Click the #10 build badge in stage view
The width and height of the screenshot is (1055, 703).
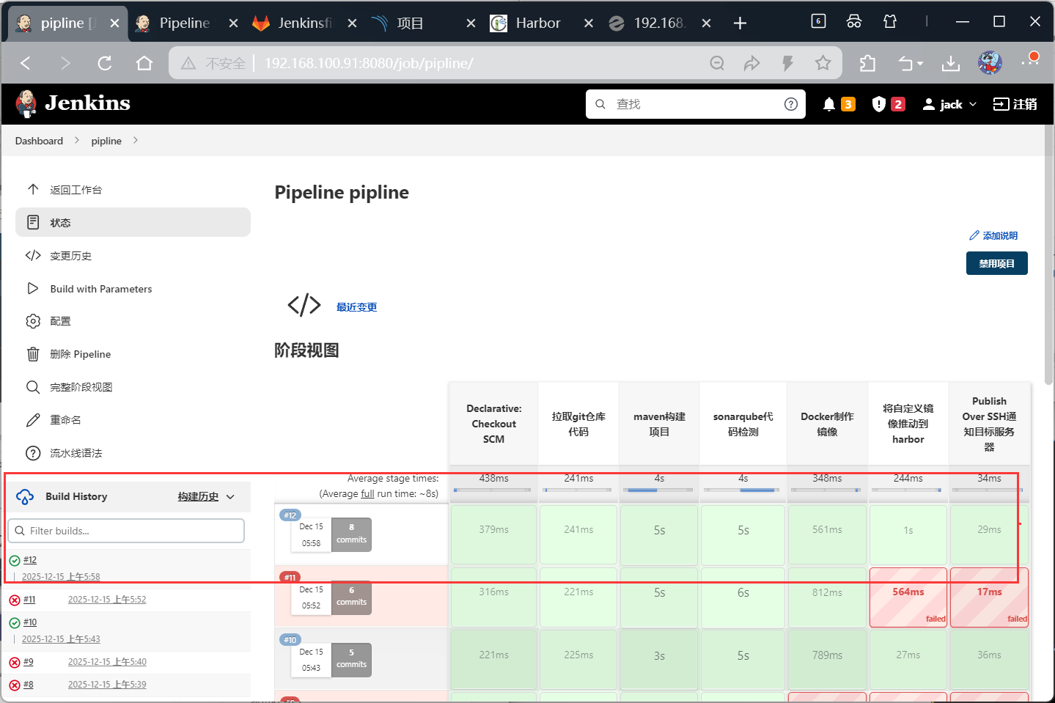[x=290, y=640]
